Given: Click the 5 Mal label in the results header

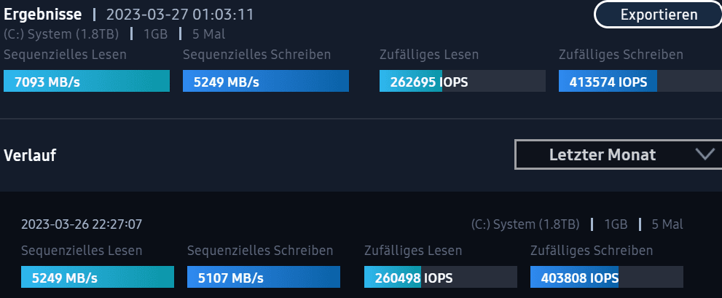Looking at the screenshot, I should pyautogui.click(x=208, y=34).
